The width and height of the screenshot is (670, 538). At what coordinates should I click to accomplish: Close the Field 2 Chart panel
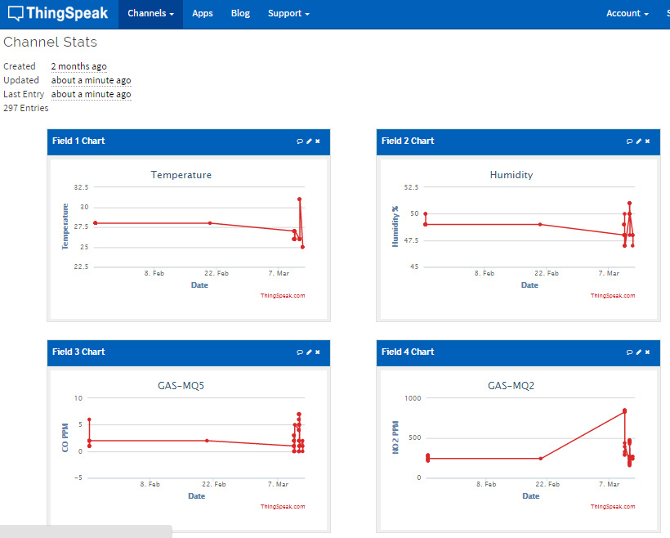point(647,141)
